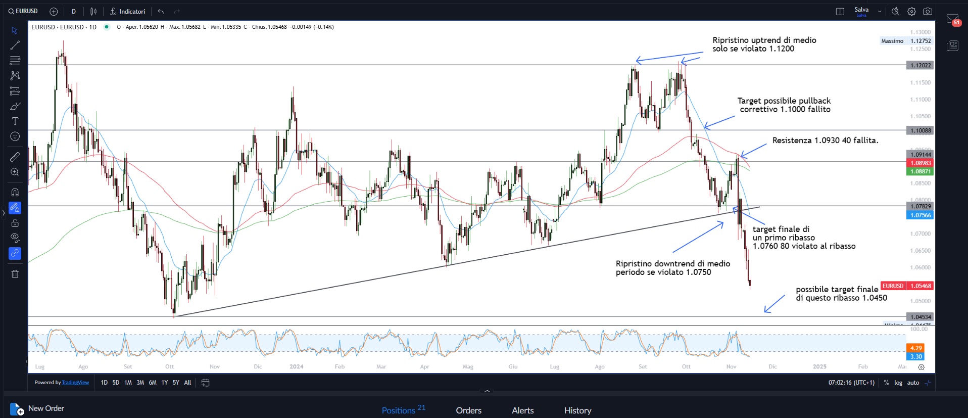Add a symbol to compare with plus icon
Viewport: 968px width, 418px height.
(x=54, y=11)
